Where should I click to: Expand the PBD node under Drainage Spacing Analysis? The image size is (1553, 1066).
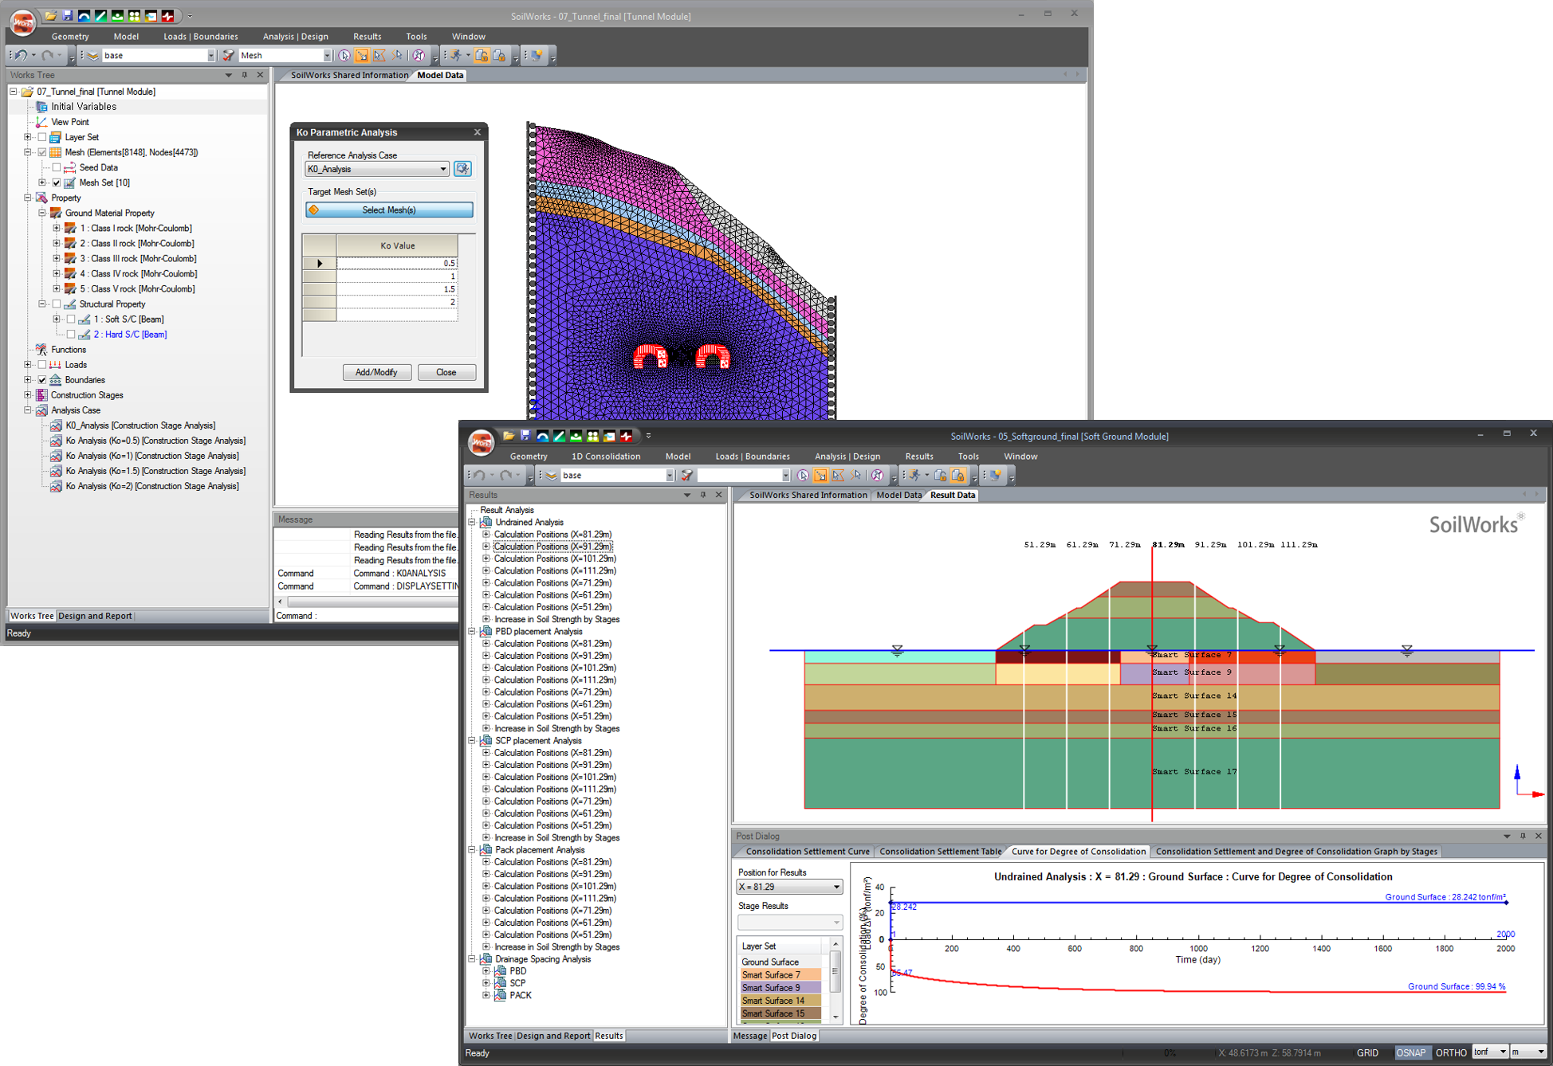point(486,970)
